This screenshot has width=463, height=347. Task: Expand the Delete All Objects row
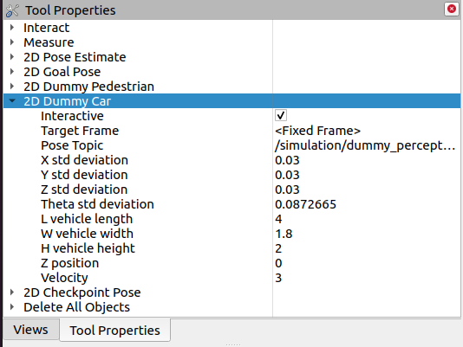(12, 307)
